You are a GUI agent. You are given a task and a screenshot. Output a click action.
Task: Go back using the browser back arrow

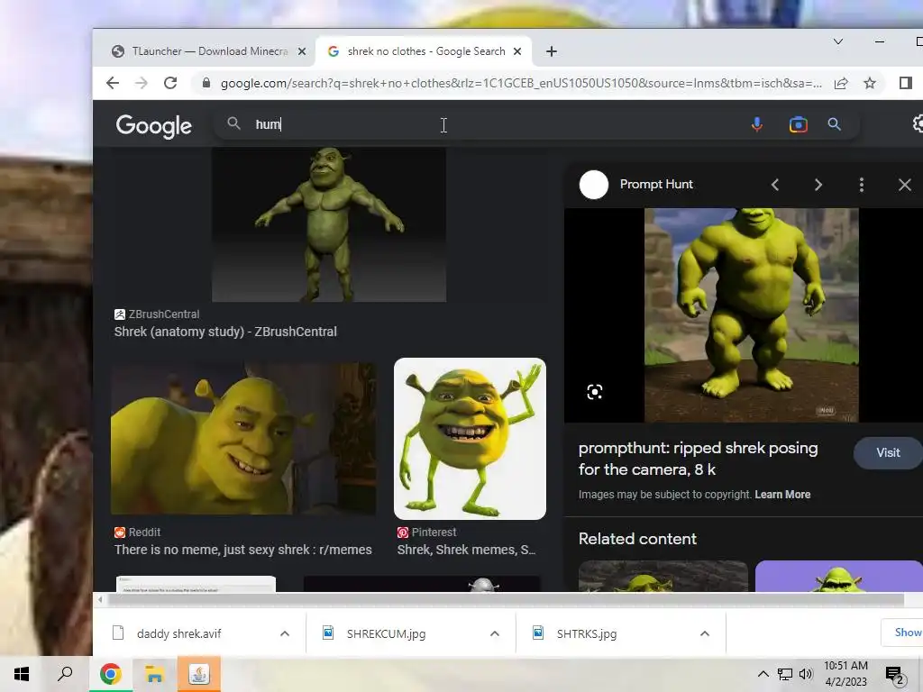113,83
